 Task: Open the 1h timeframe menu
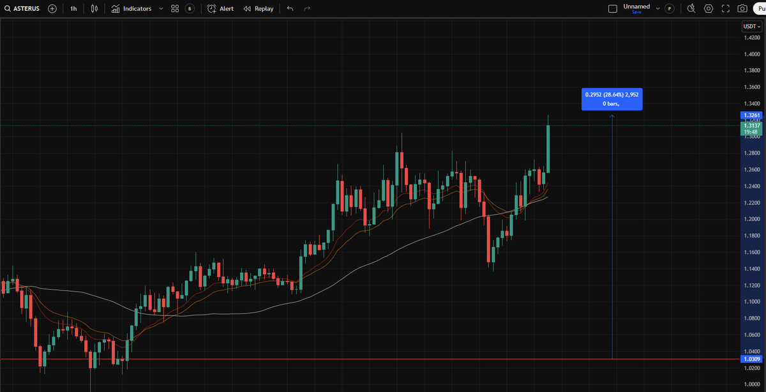(x=73, y=8)
